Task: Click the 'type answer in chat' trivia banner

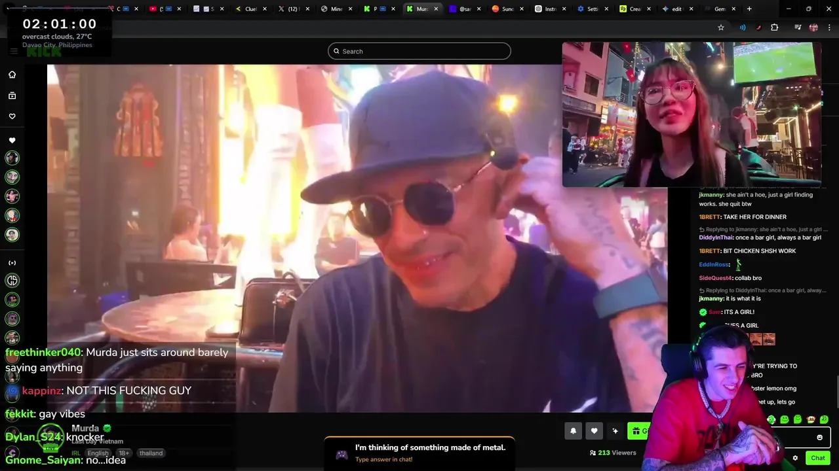Action: coord(419,453)
